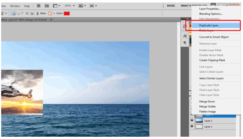Click the custom shape tool preset icon
Screen dimensions: 243x139
(2, 13)
